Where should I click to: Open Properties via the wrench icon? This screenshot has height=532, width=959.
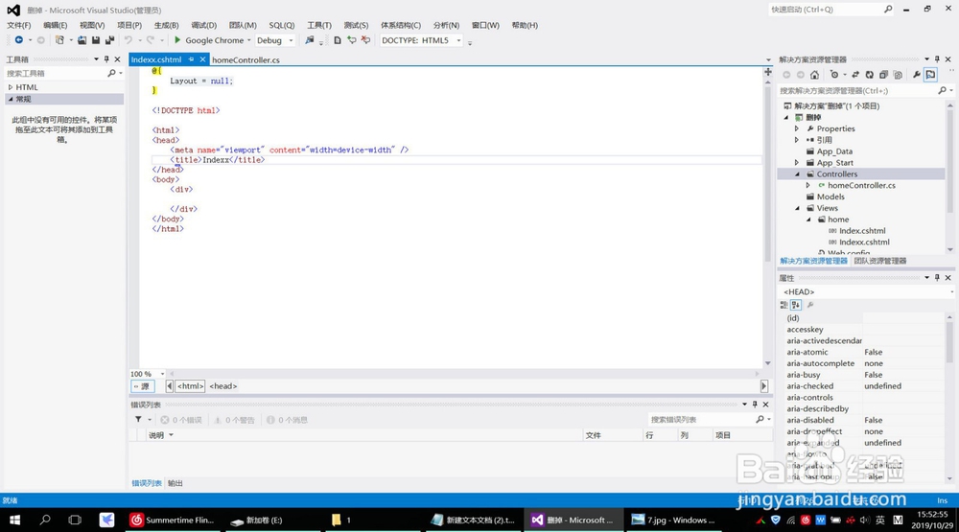[916, 75]
